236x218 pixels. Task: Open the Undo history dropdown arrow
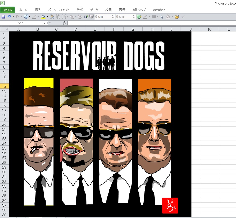pos(13,17)
